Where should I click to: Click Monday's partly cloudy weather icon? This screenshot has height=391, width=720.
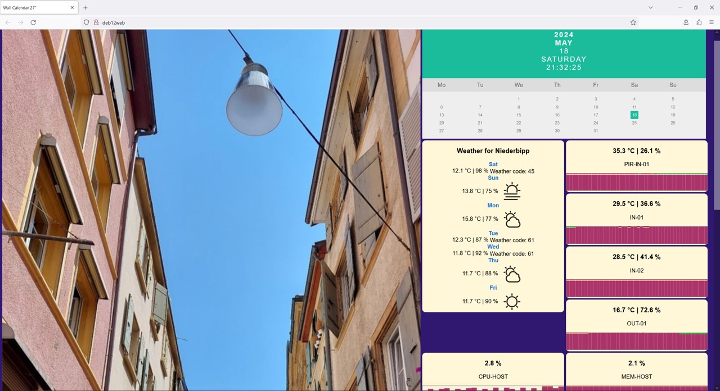click(x=511, y=219)
